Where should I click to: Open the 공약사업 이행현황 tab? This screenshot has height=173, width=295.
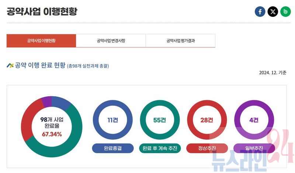pyautogui.click(x=41, y=41)
